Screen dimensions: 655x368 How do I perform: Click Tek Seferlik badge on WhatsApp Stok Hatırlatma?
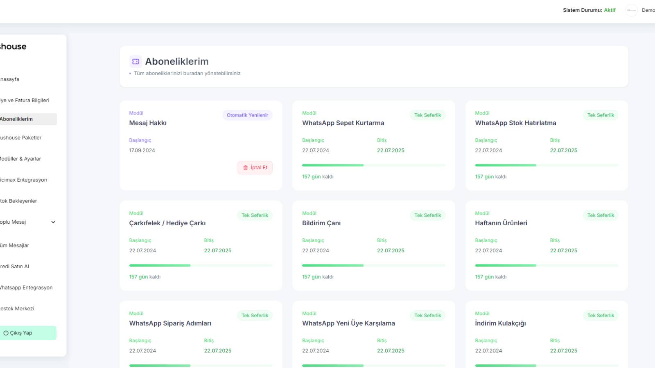coord(601,115)
